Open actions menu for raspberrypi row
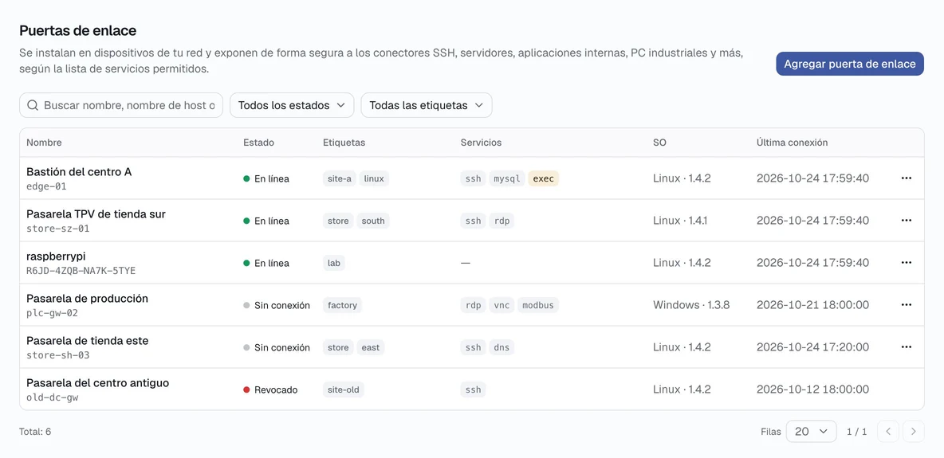944x458 pixels. [906, 262]
